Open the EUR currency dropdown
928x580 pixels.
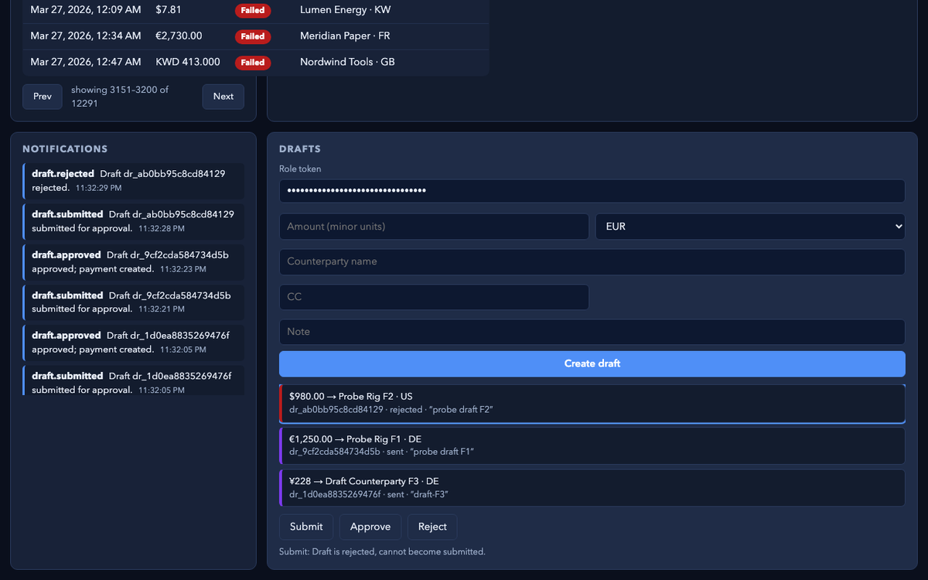point(750,227)
